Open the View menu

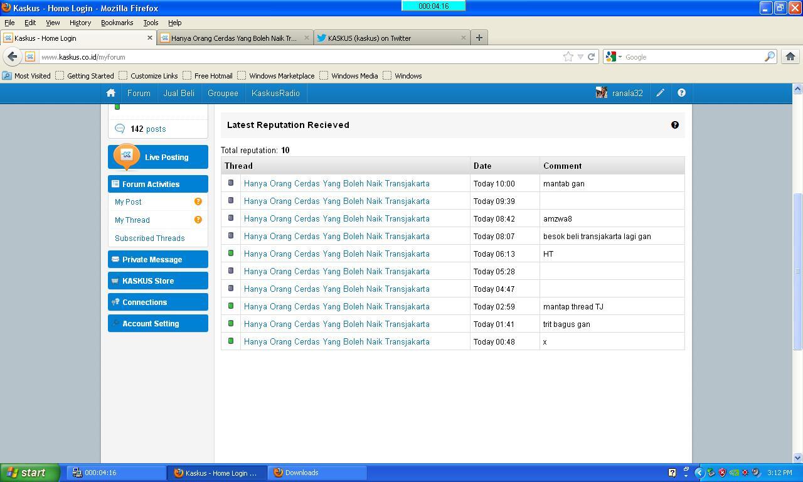pyautogui.click(x=53, y=23)
